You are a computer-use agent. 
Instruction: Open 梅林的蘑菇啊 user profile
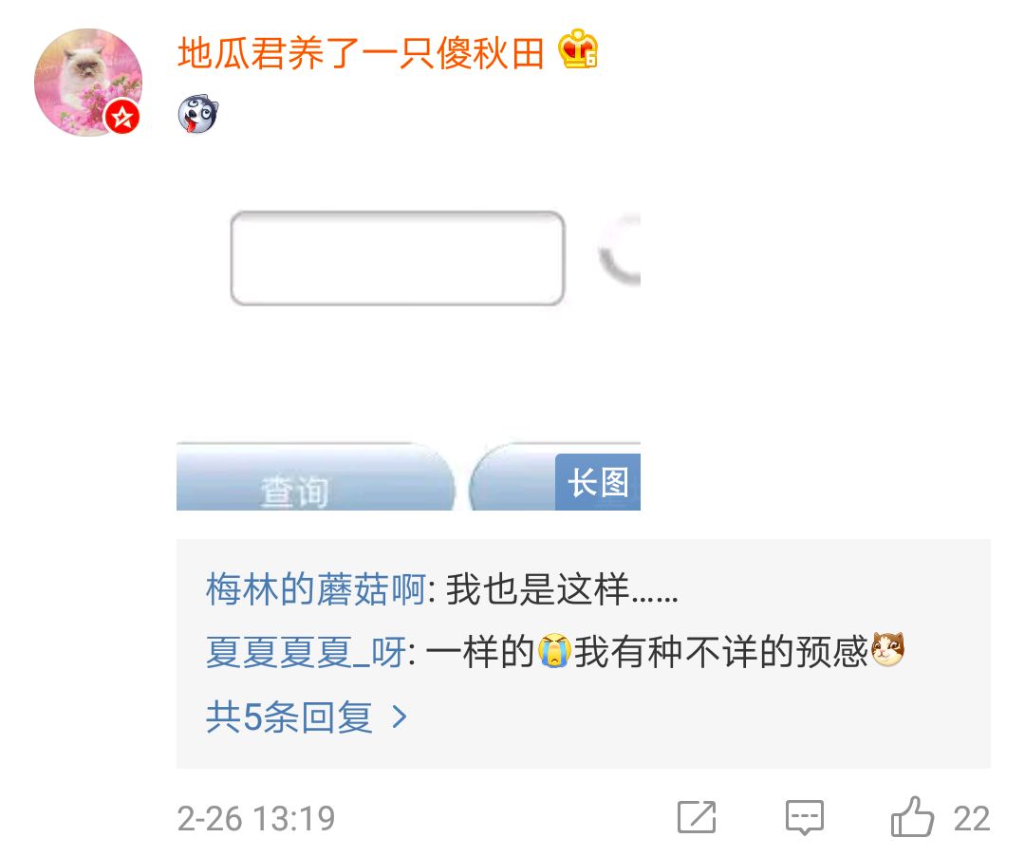316,588
